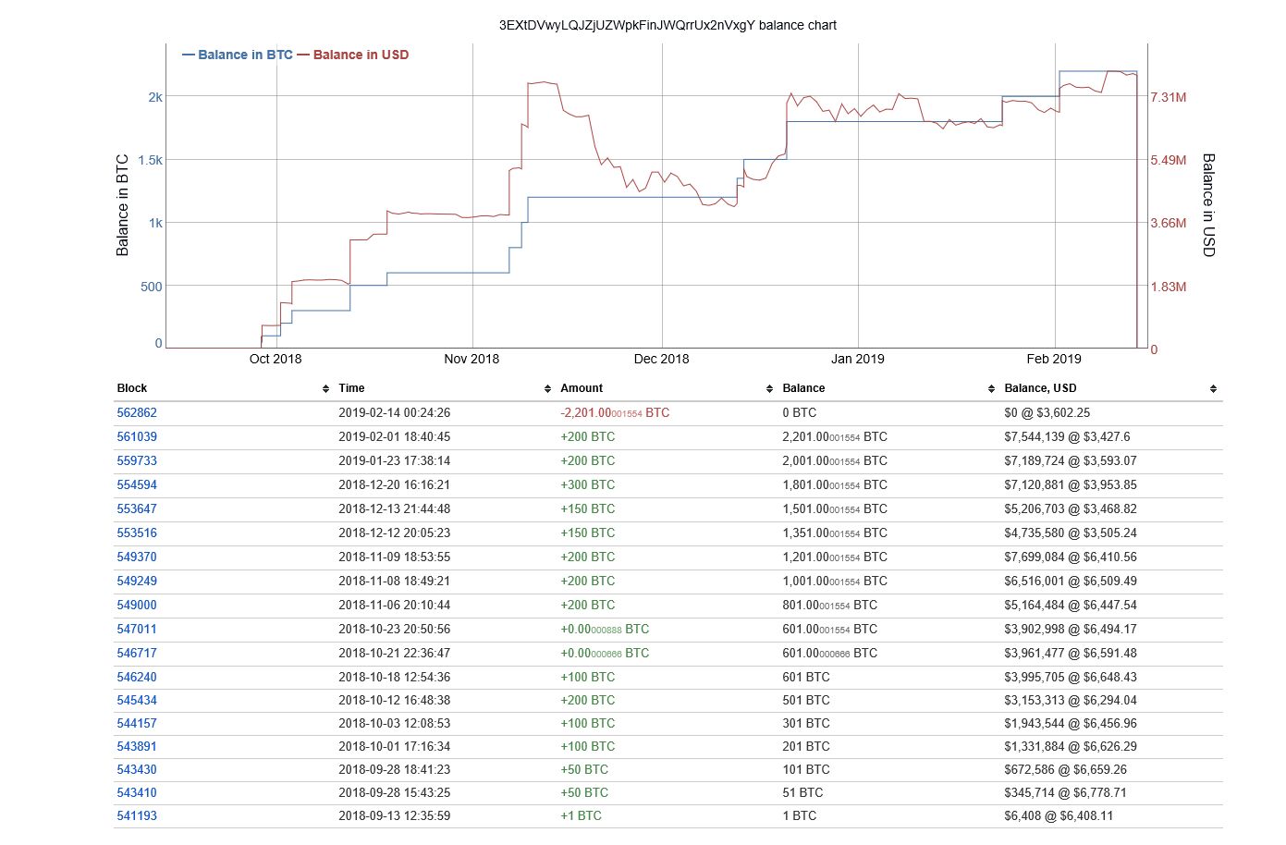
Task: Select the 0 BTC balance cell
Action: [x=800, y=412]
